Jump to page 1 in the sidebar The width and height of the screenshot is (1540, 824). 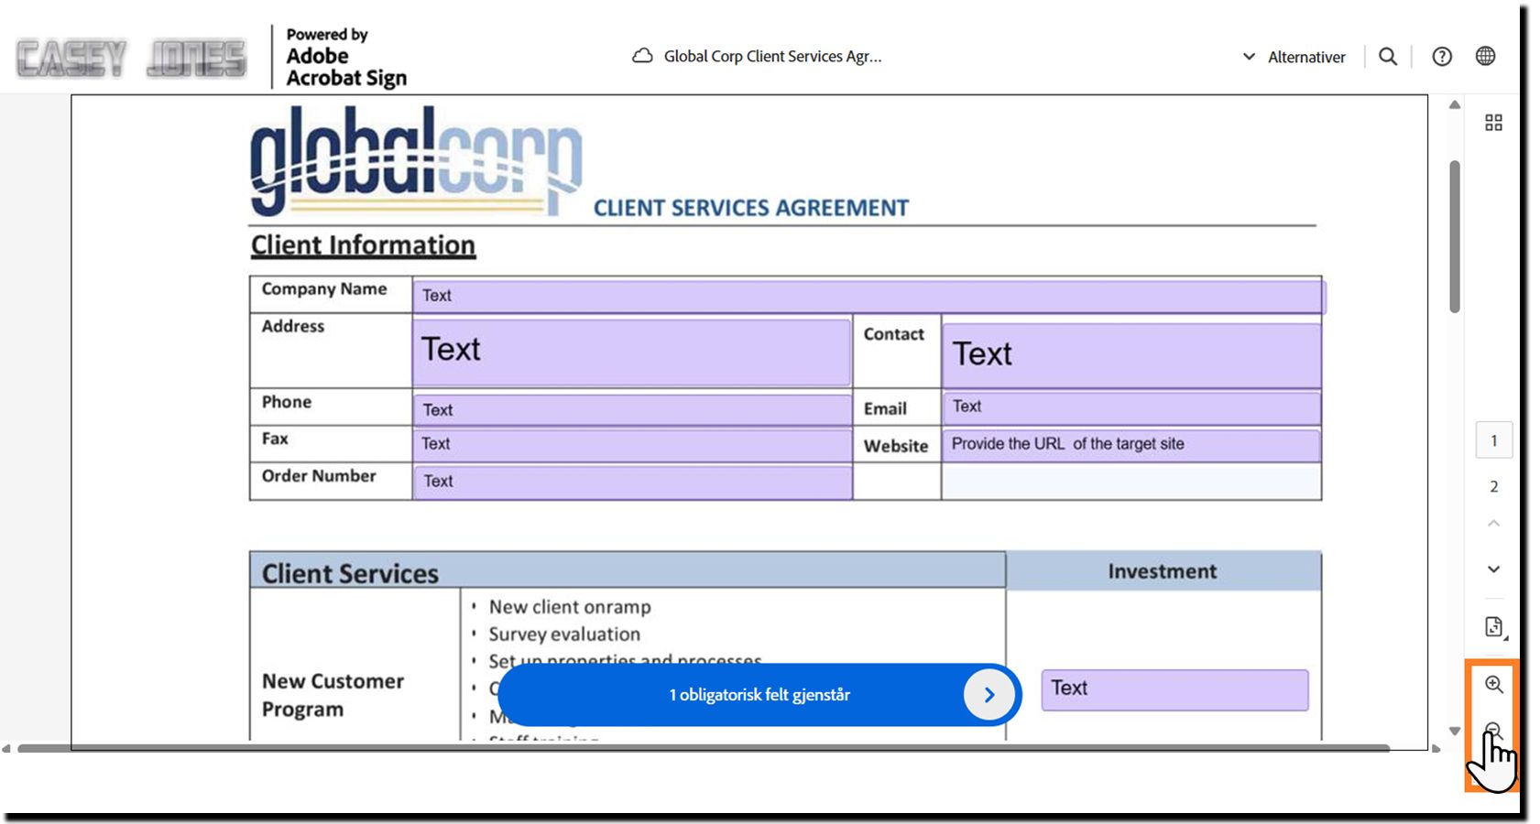[x=1493, y=440]
